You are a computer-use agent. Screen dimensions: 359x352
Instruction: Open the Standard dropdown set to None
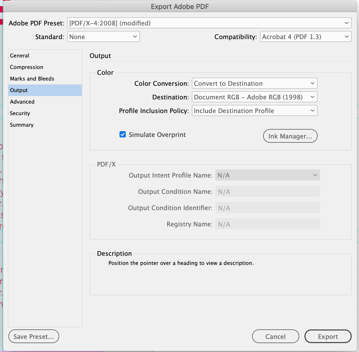click(104, 37)
